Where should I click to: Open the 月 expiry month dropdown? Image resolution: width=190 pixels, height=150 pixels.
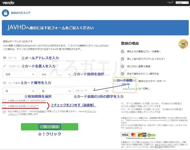pos(20,91)
